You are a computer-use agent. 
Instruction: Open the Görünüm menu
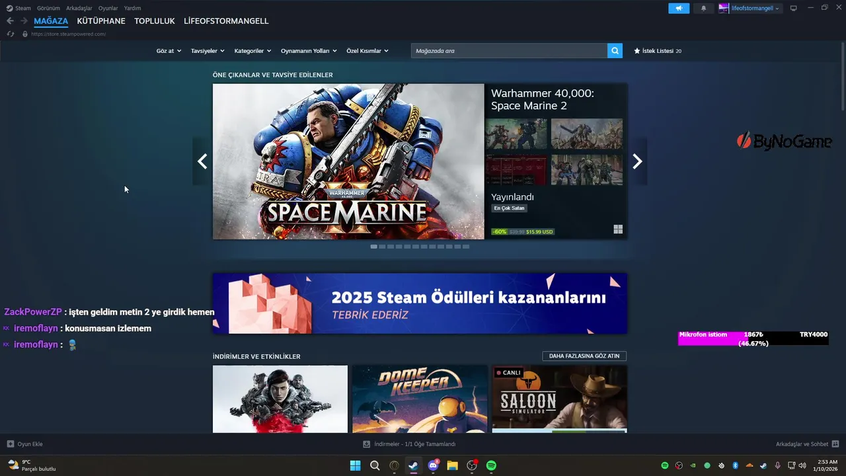(x=48, y=8)
